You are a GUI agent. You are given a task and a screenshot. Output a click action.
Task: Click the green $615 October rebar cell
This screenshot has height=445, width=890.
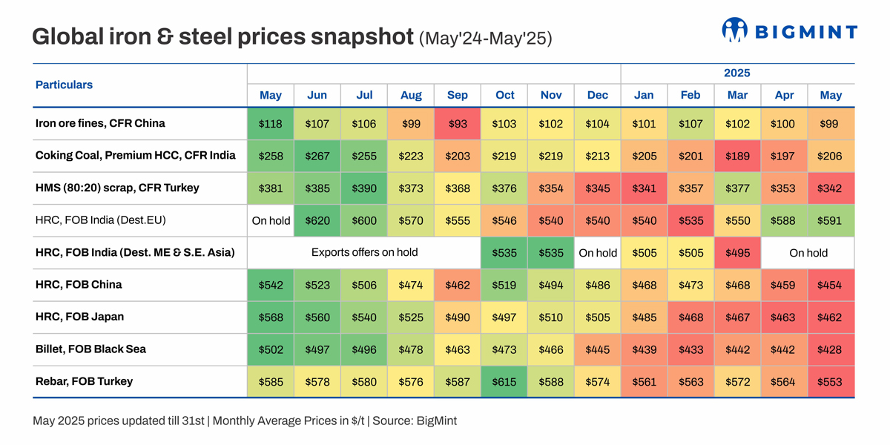(x=504, y=382)
